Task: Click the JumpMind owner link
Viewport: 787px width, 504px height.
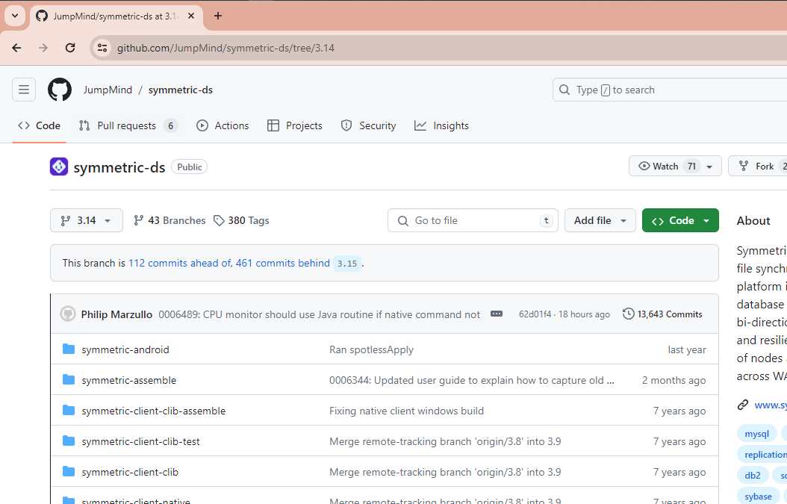Action: coord(108,90)
